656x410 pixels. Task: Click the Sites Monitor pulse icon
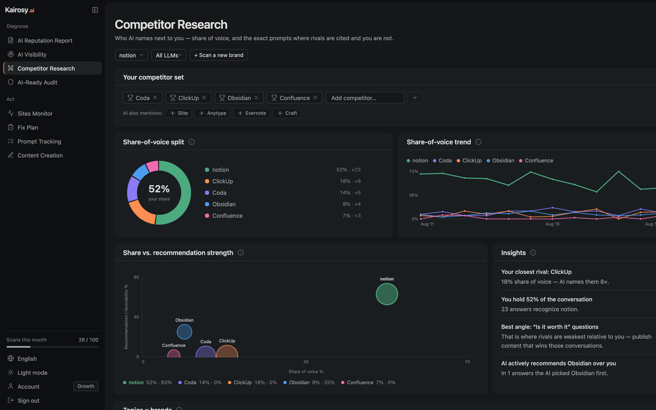[11, 113]
